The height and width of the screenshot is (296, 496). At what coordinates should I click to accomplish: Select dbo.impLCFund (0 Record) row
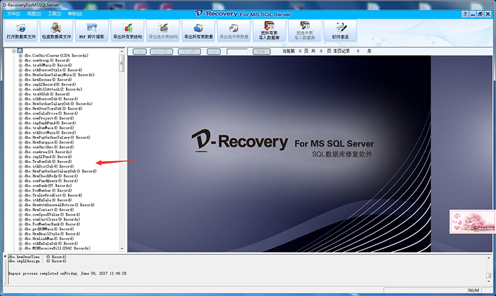click(48, 156)
